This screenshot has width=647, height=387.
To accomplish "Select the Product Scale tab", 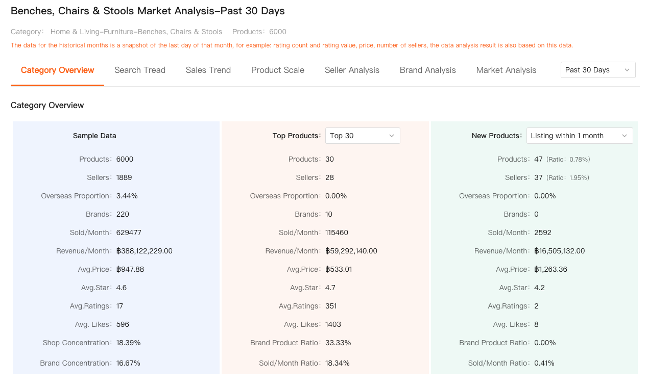I will pos(277,70).
